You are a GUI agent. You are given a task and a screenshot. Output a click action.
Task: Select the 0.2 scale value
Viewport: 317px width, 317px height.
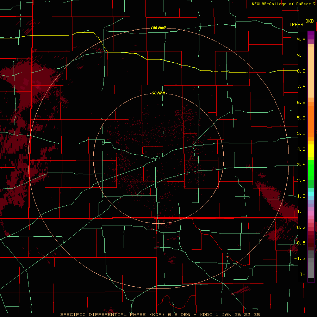click(x=301, y=228)
